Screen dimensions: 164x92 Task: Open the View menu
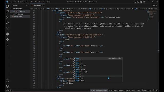pos(28,2)
